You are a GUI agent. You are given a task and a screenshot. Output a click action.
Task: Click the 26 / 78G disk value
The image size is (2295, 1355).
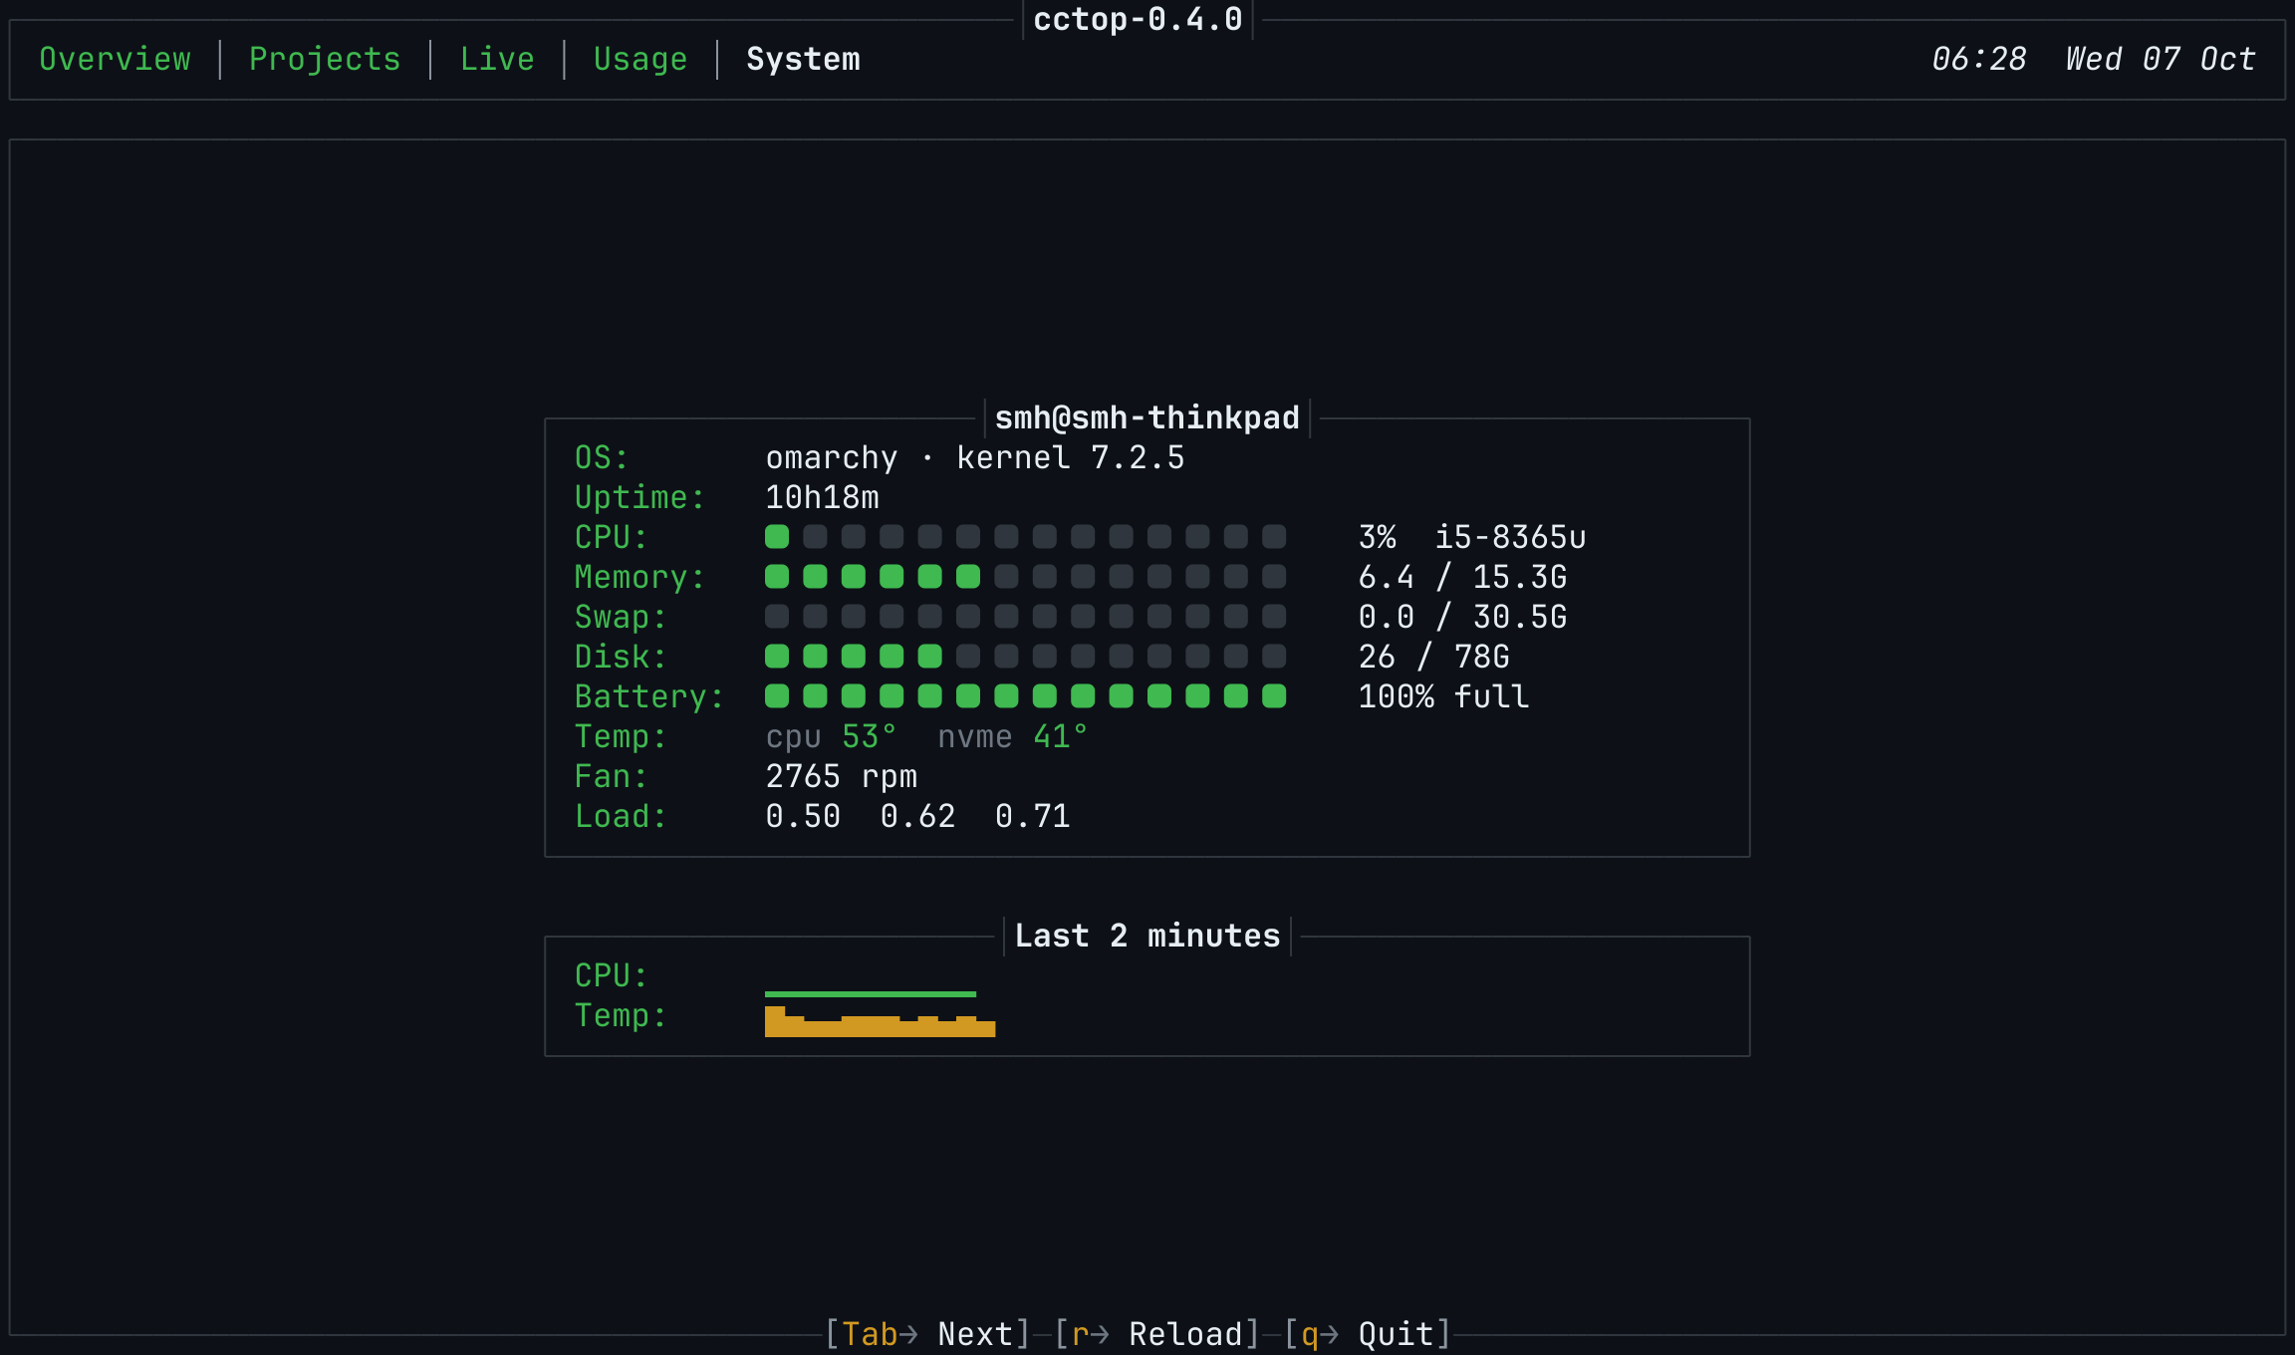pos(1434,657)
